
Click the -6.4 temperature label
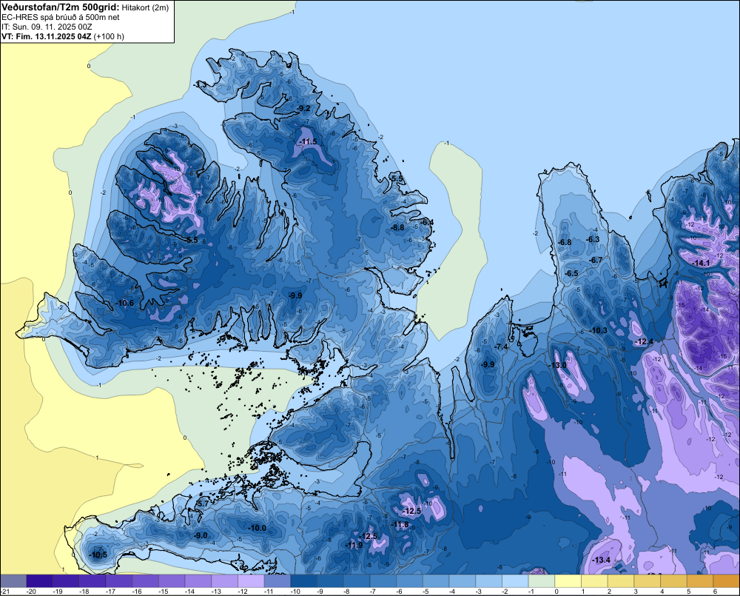(427, 222)
